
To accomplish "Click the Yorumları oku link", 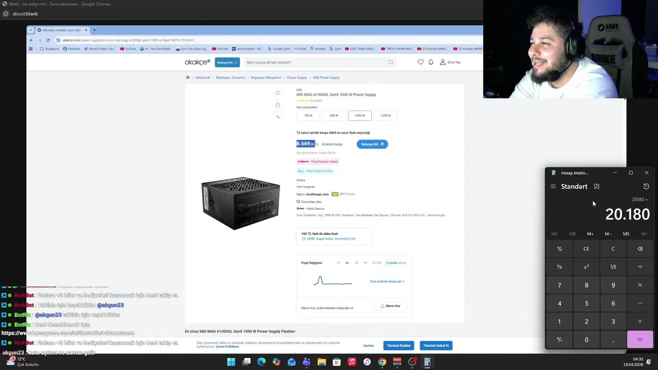I will 309,202.
